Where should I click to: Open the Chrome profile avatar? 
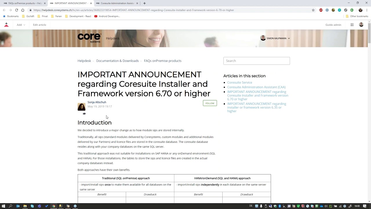pyautogui.click(x=361, y=10)
